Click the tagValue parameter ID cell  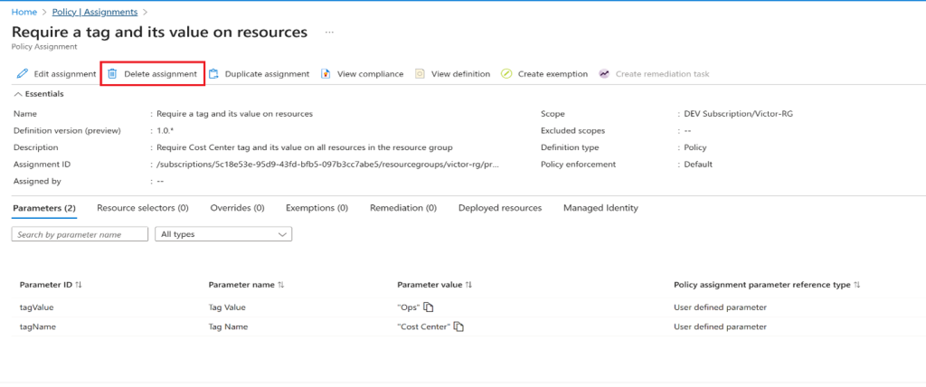(37, 307)
